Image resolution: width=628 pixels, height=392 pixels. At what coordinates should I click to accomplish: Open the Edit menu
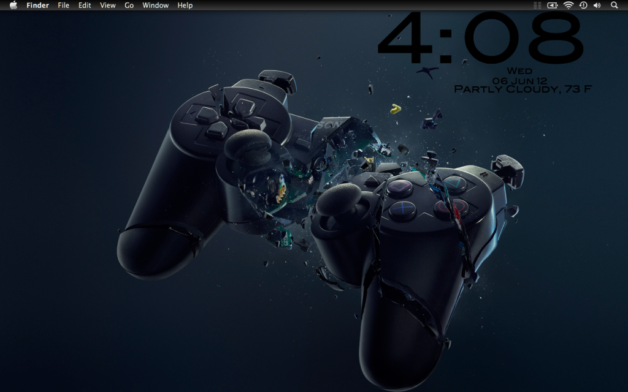(x=85, y=5)
